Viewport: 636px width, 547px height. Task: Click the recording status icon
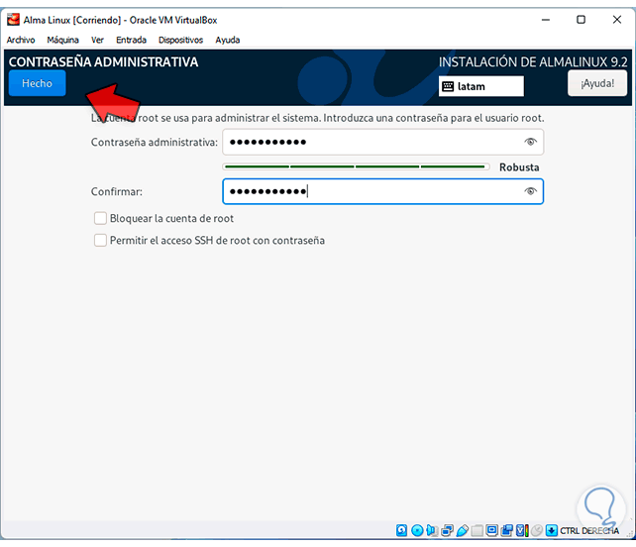pyautogui.click(x=506, y=530)
